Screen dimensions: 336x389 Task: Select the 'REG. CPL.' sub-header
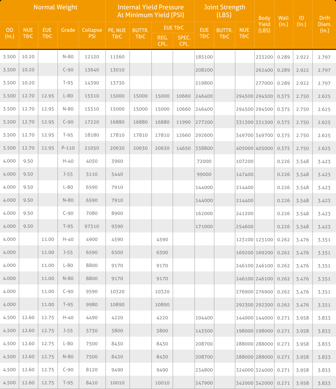click(x=162, y=41)
